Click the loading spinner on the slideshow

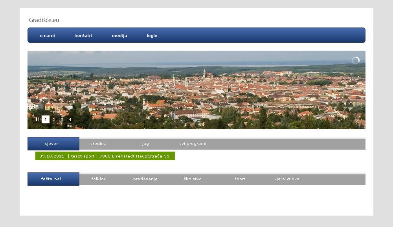click(x=355, y=60)
